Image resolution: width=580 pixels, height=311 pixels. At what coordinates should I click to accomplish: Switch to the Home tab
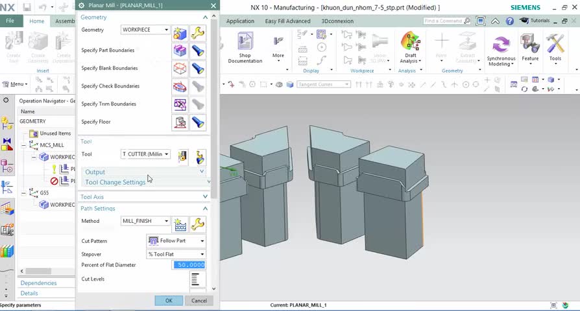[x=36, y=21]
